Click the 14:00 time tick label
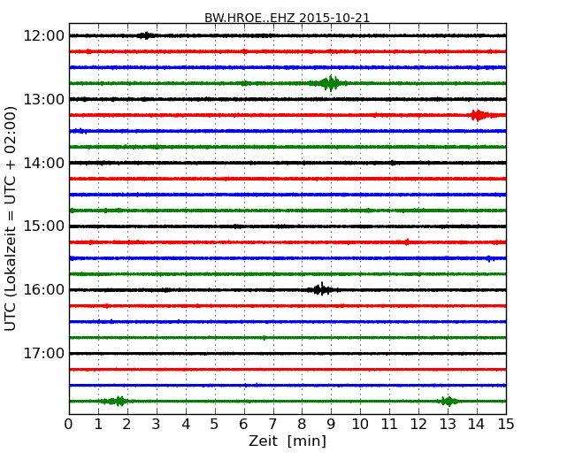 (x=43, y=163)
